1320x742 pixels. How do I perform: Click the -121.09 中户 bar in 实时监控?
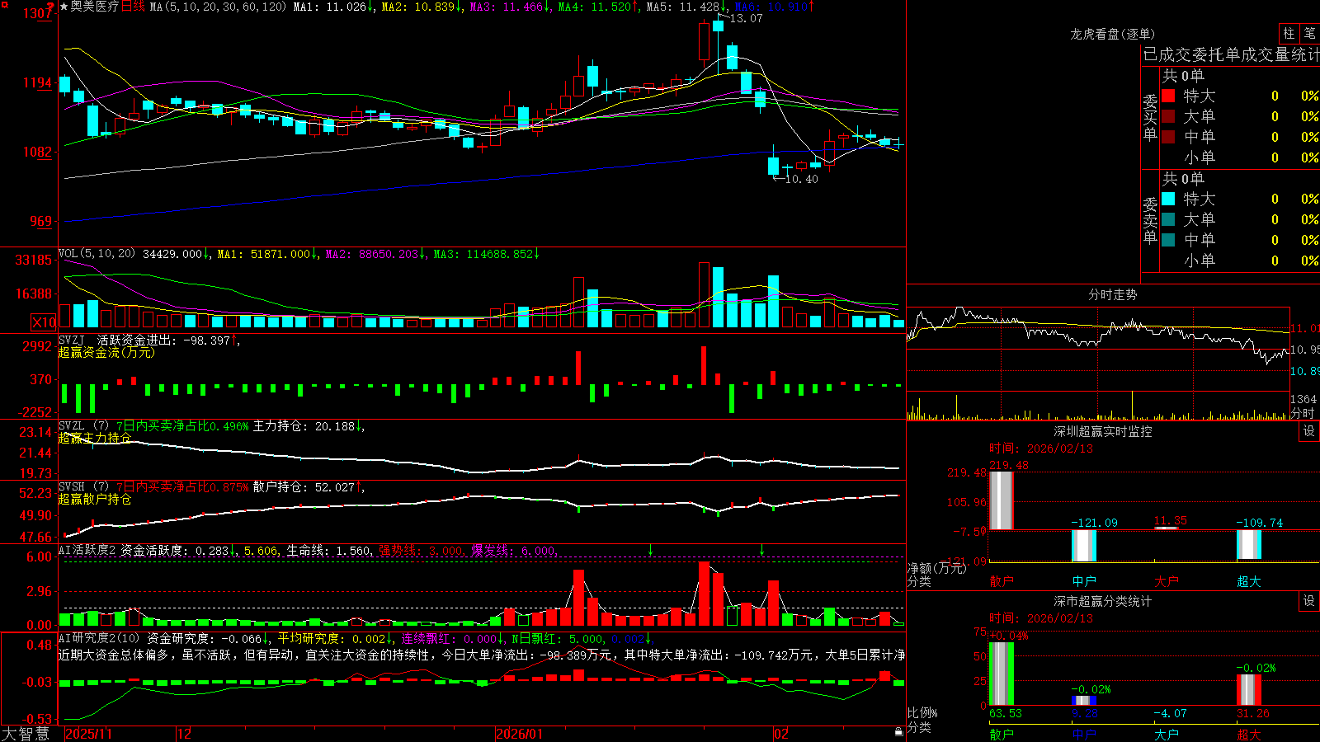tap(1084, 546)
